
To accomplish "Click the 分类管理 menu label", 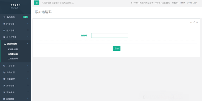I will pos(11,31).
